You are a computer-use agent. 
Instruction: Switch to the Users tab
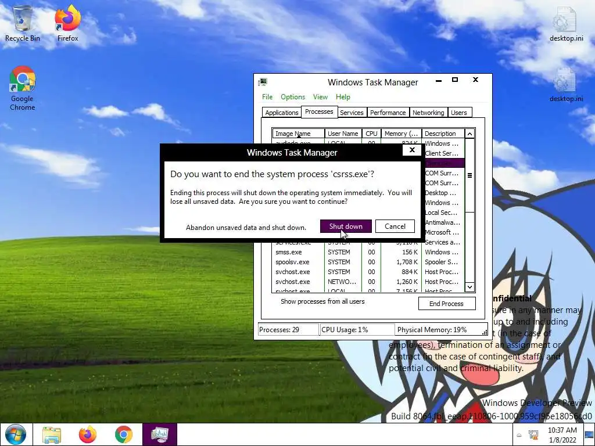[459, 113]
